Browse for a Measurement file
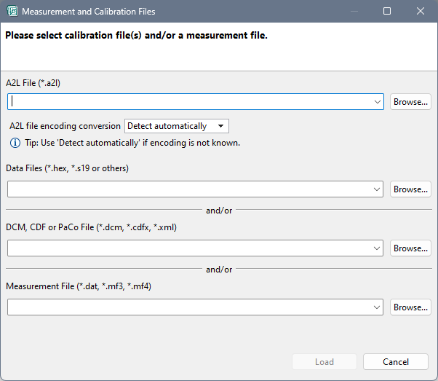This screenshot has height=381, width=438. (410, 307)
